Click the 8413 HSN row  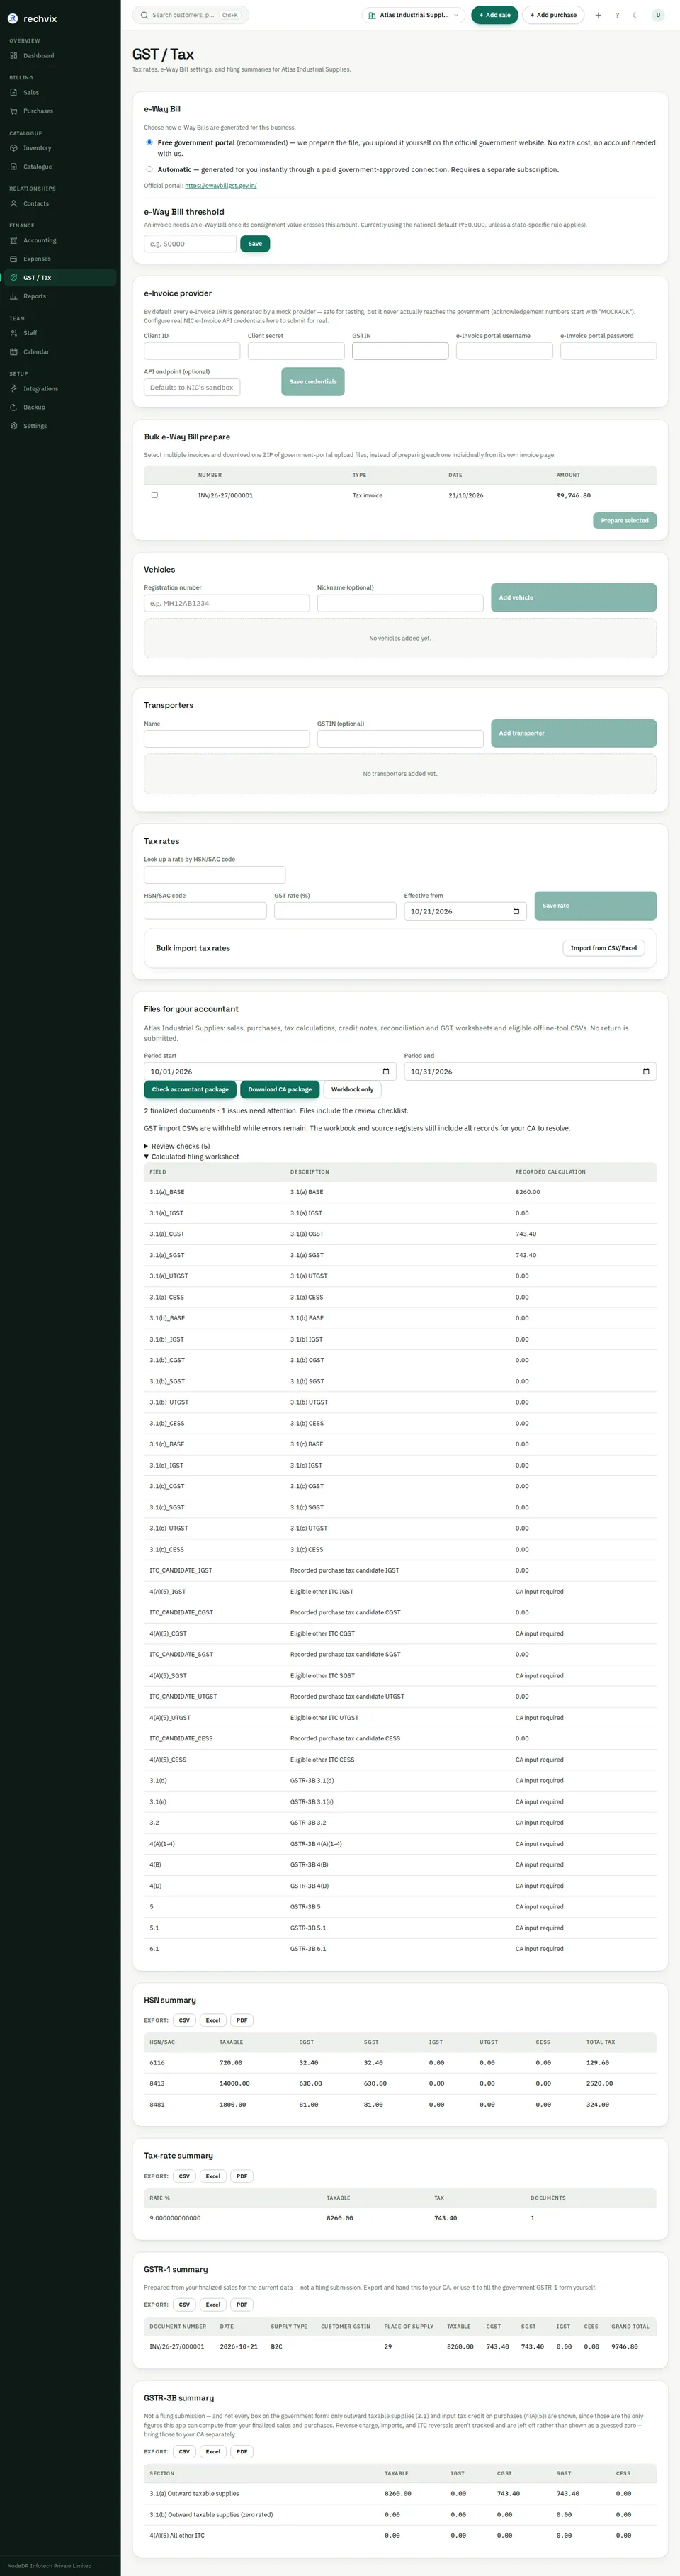coord(400,2083)
